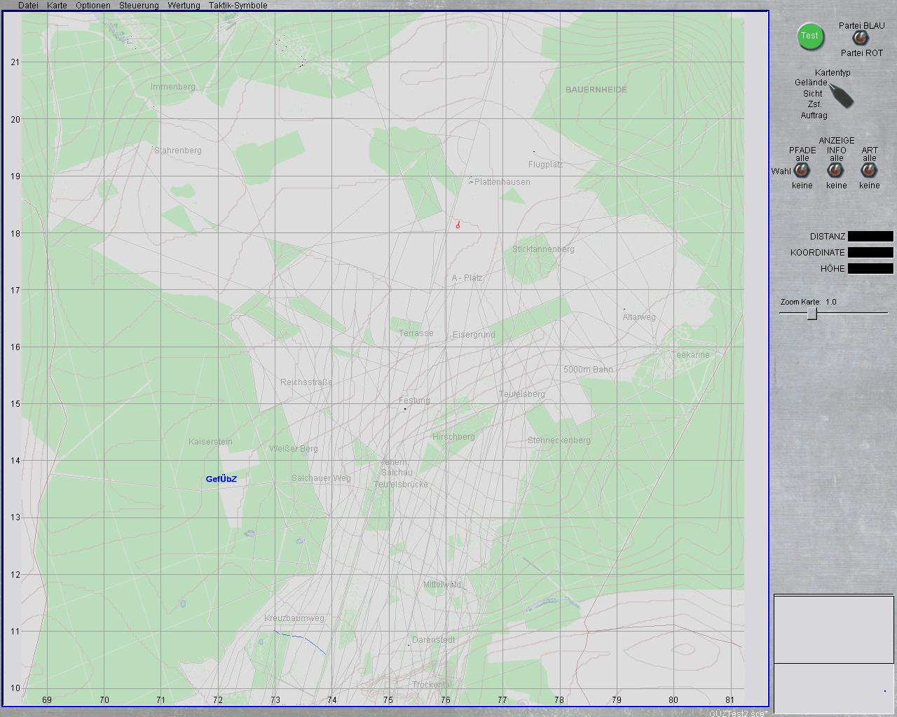Viewport: 897px width, 717px height.
Task: Expand the Steuerung menu
Action: point(139,6)
